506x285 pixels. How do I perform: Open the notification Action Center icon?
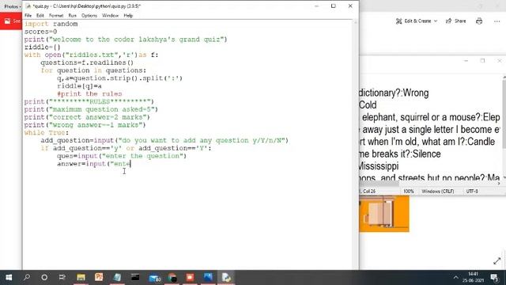click(x=494, y=277)
